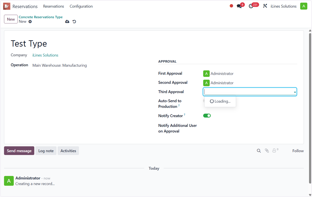Click the Notify Additional User on Approval label
This screenshot has height=197, width=312.
coord(178,128)
